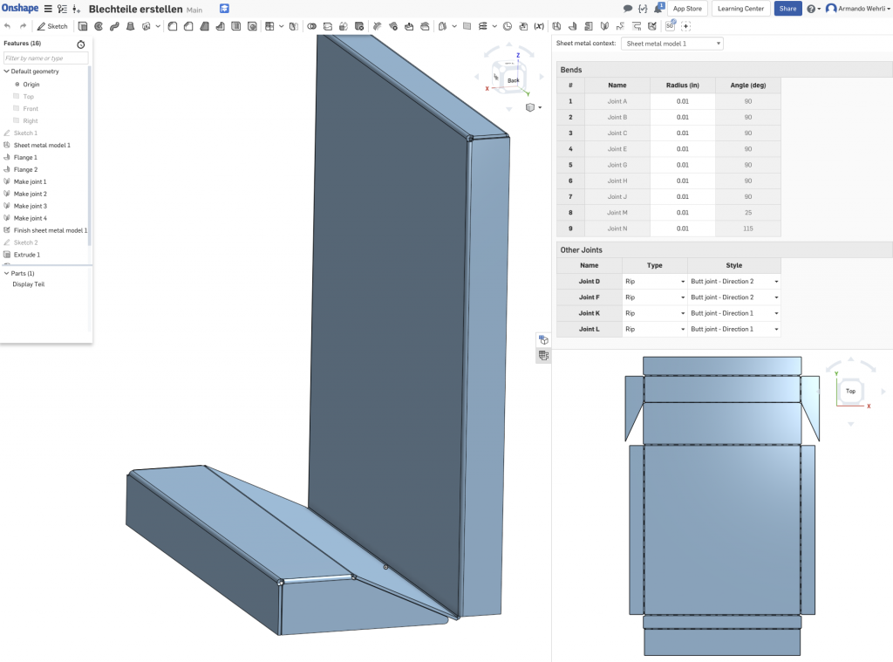Select the Hole tool

[x=252, y=26]
